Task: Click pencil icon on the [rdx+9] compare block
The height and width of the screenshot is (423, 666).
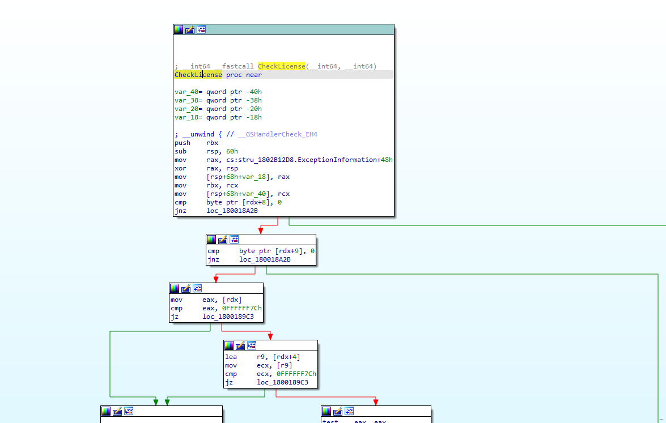Action: click(x=223, y=240)
